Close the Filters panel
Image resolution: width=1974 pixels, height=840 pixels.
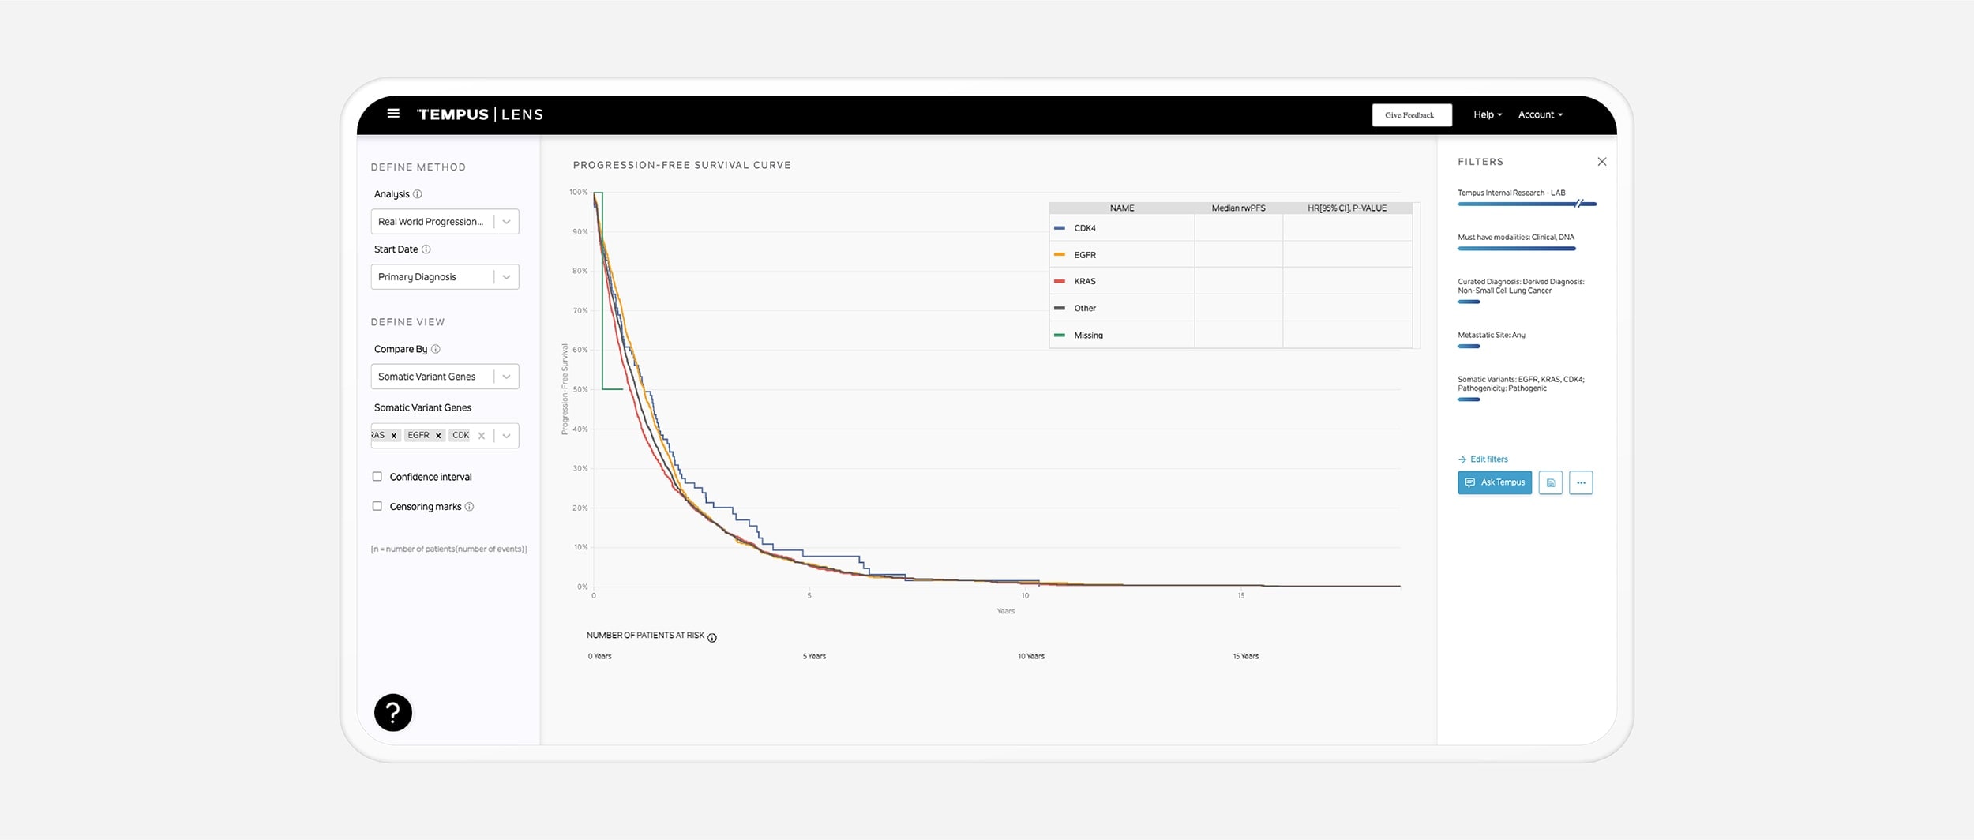(1602, 162)
